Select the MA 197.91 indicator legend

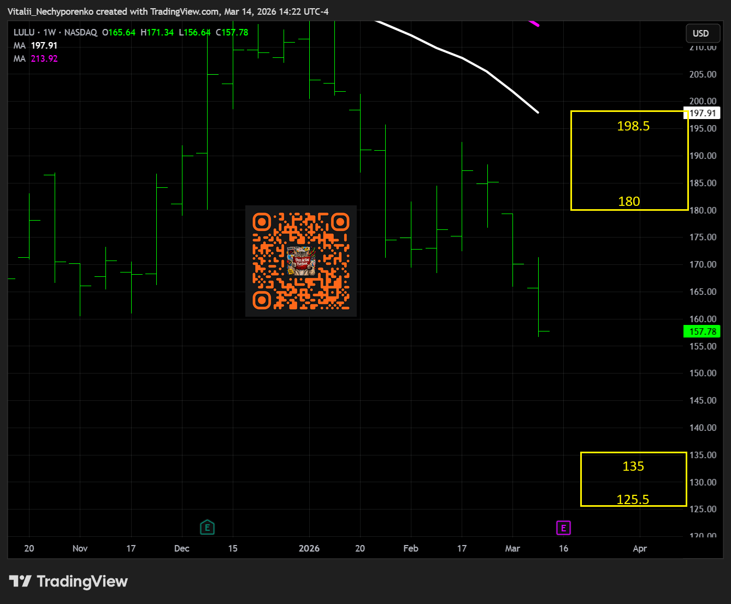pyautogui.click(x=36, y=45)
